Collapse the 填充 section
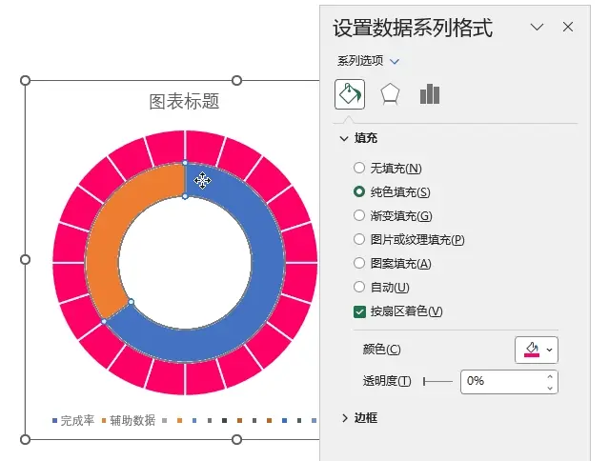Image resolution: width=609 pixels, height=461 pixels. [358, 138]
